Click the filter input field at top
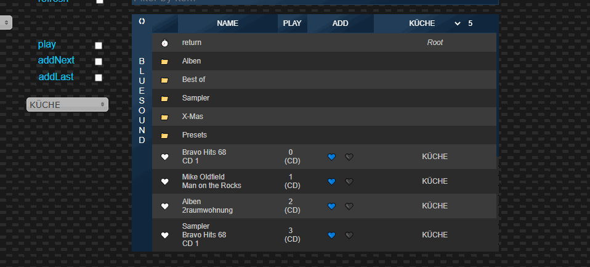Image resolution: width=590 pixels, height=267 pixels. [315, 1]
